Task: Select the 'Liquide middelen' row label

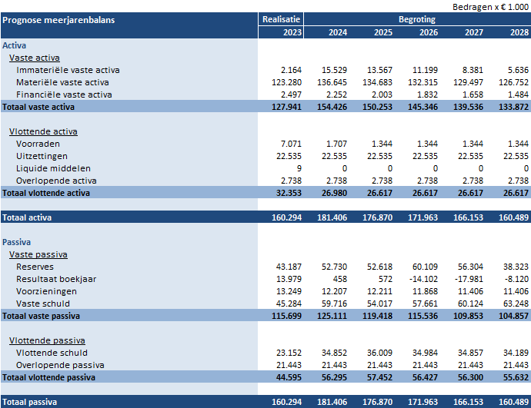Action: point(53,168)
